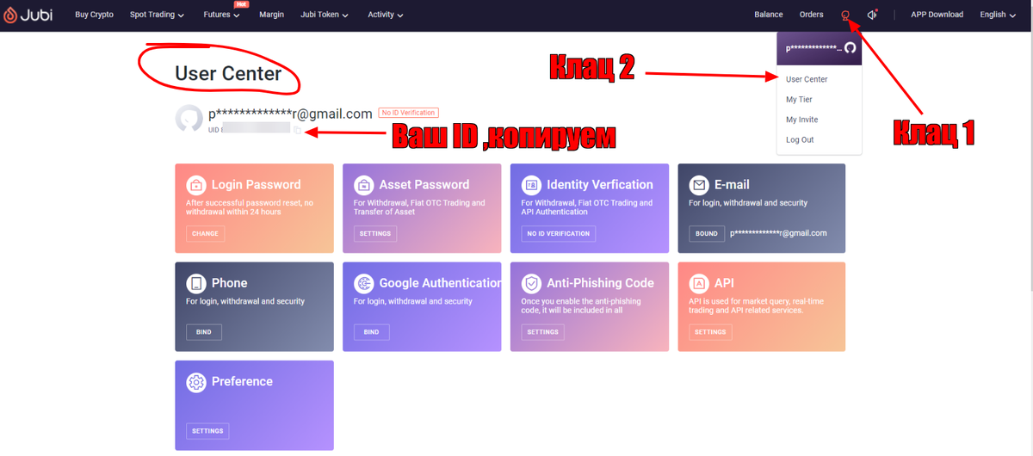Expand the Futures menu

pos(222,15)
